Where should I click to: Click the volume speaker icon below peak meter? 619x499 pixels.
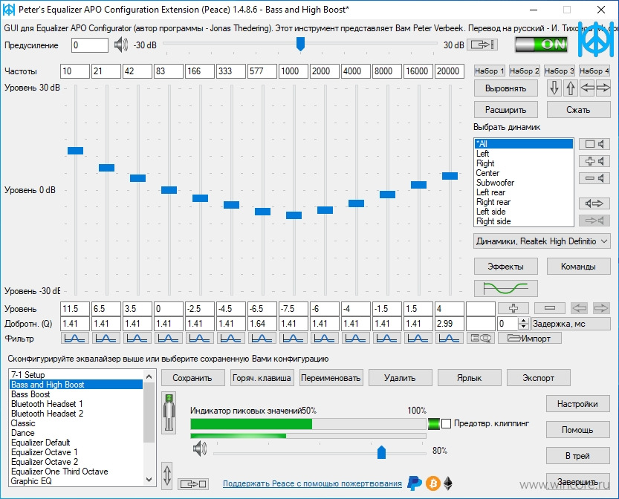pyautogui.click(x=200, y=449)
